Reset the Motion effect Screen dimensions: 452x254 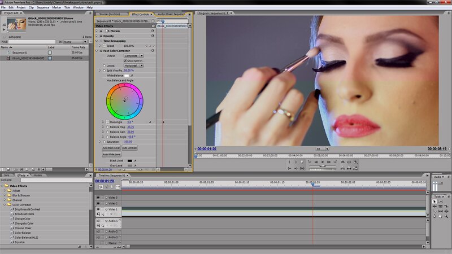click(x=153, y=30)
